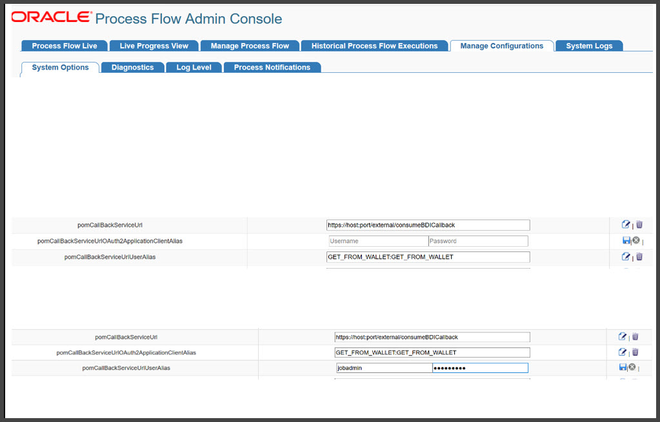
Task: Open the Live Progress View tab
Action: [x=154, y=46]
